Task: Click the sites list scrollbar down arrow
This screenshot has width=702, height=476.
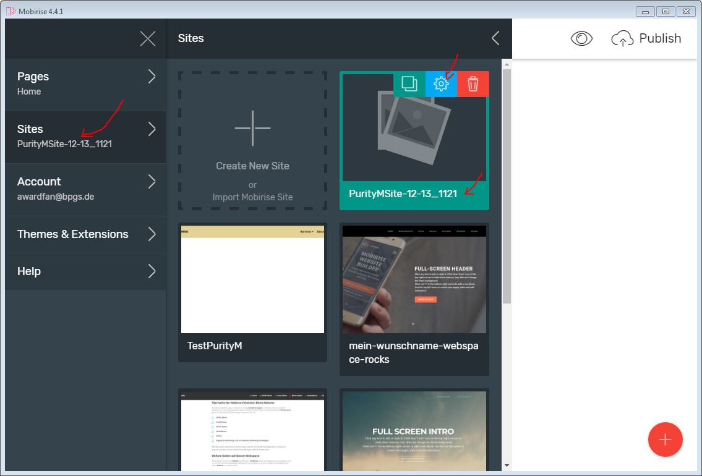Action: coord(507,465)
